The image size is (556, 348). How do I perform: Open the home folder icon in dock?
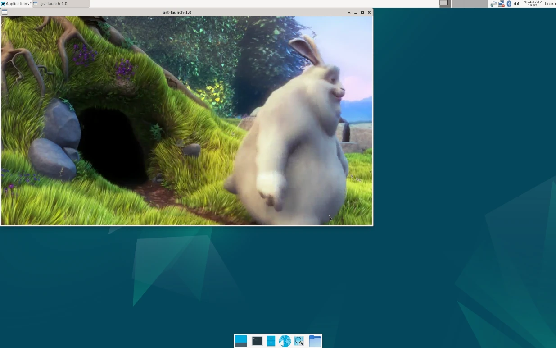[x=315, y=341]
